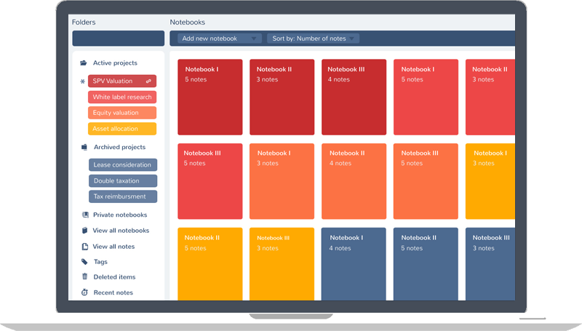Click the link icon on SPV Valuation
Image resolution: width=582 pixels, height=331 pixels.
148,81
